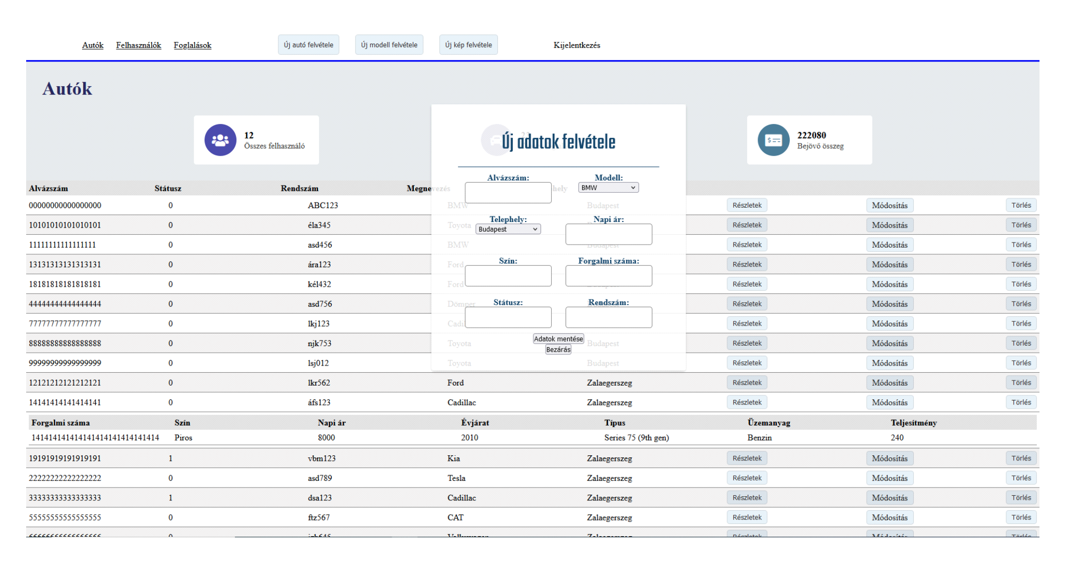The width and height of the screenshot is (1080, 565).
Task: Click Módosítás for car ABC123
Action: coord(890,205)
